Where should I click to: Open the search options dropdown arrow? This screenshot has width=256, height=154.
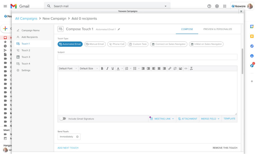(165, 6)
